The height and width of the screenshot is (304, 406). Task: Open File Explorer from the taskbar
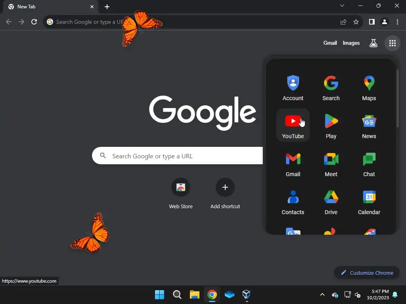194,294
